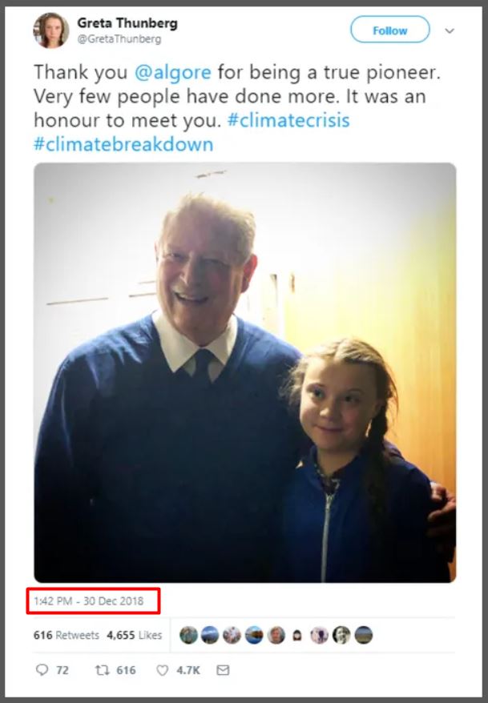View the 4,655 Likes list

tap(134, 635)
